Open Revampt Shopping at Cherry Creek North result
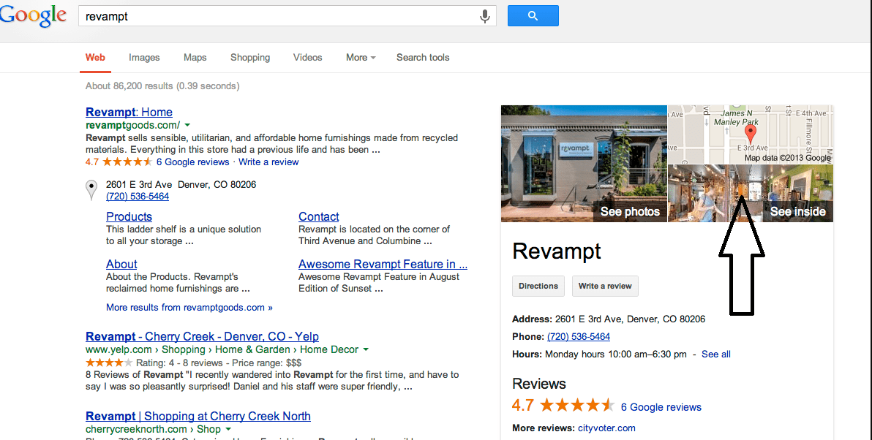 click(198, 416)
